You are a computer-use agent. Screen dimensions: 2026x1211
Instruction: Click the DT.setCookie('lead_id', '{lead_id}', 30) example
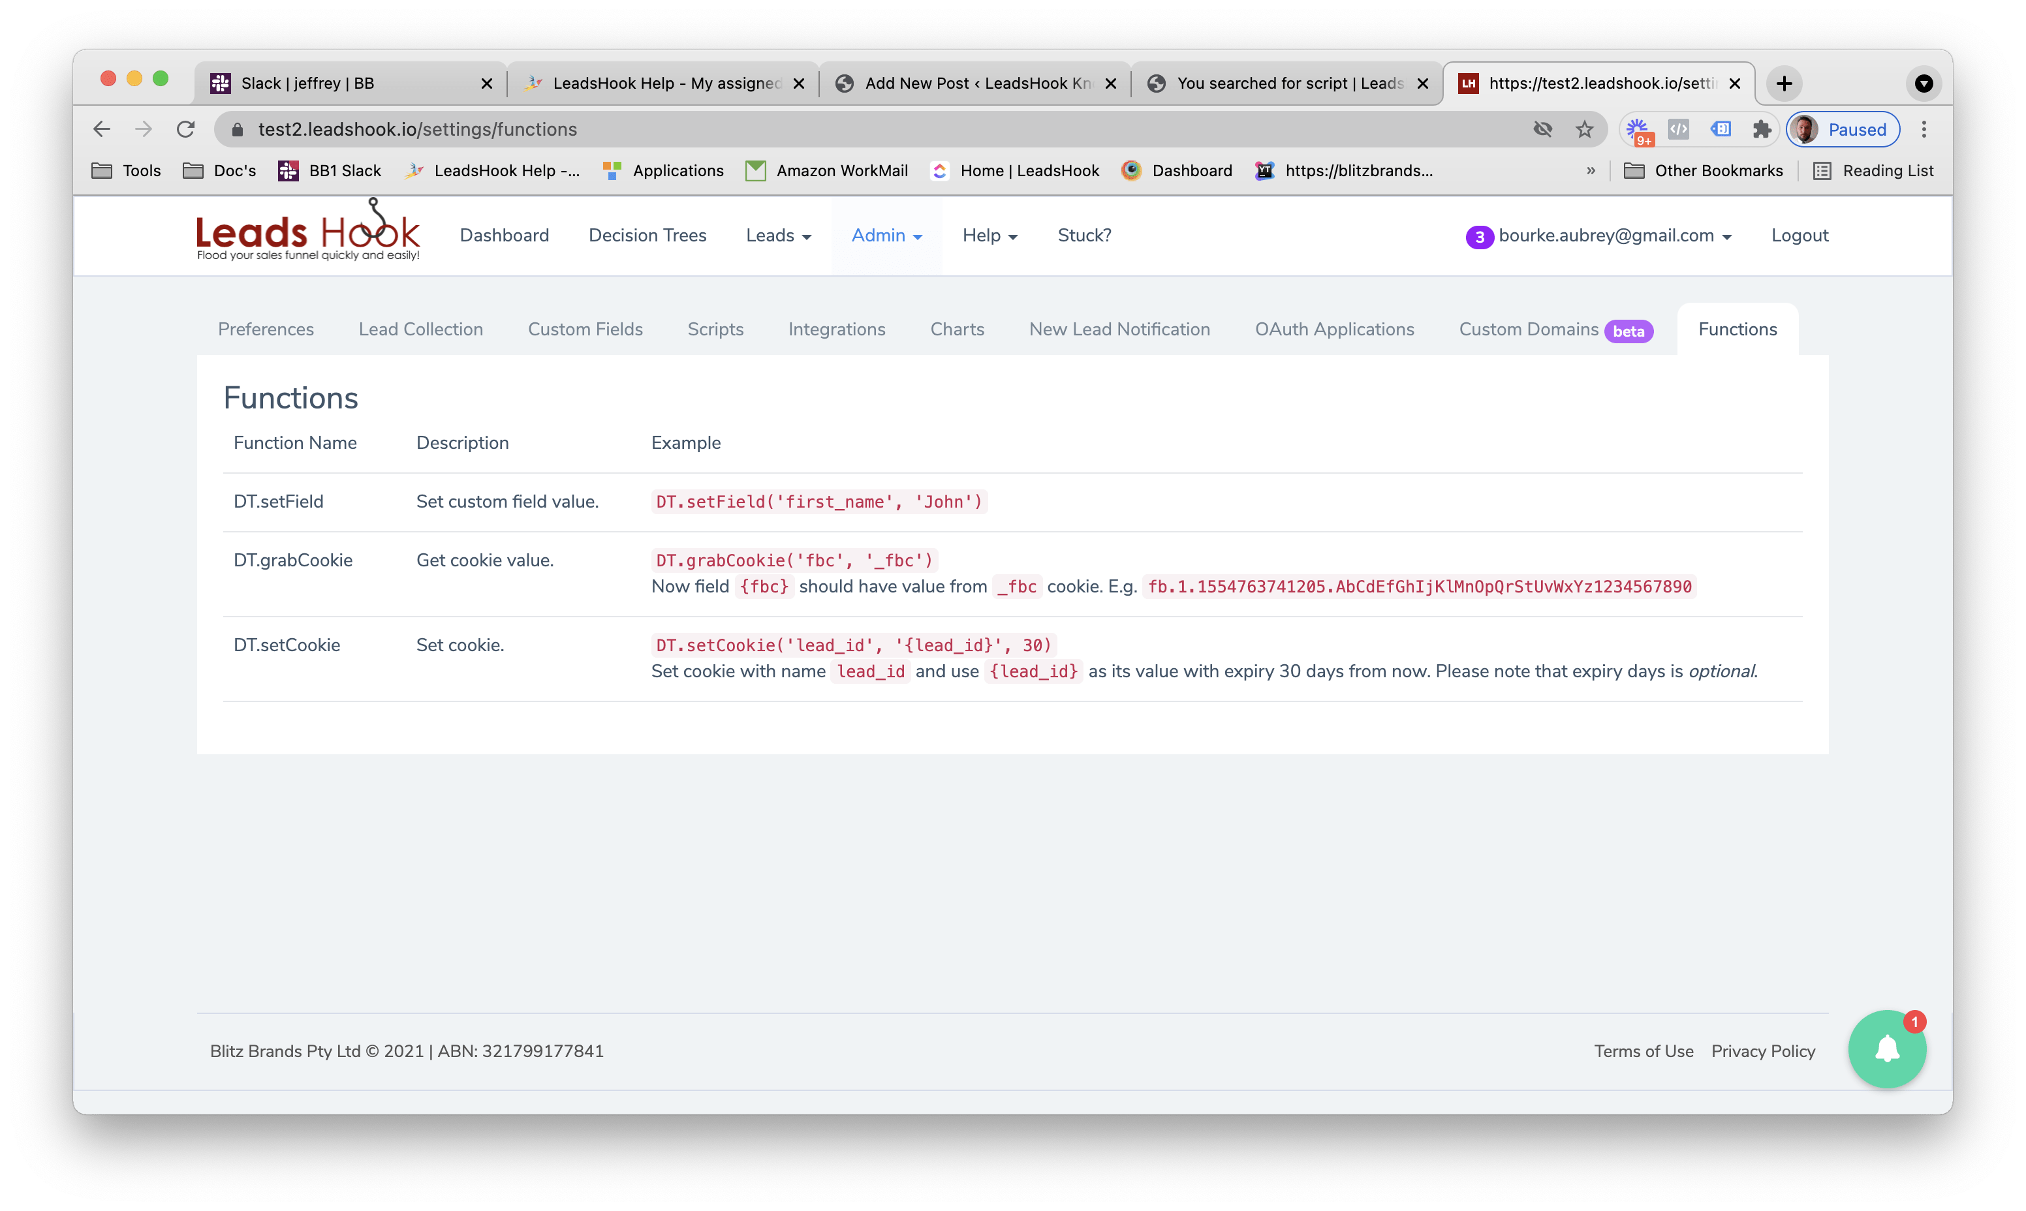coord(854,645)
